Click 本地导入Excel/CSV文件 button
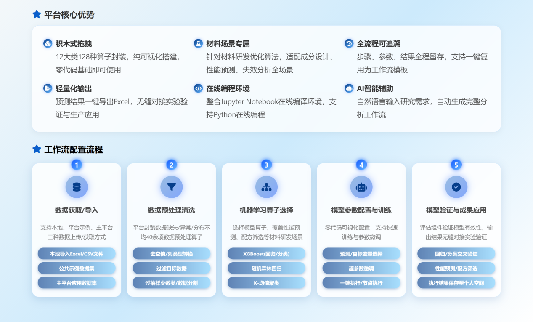The height and width of the screenshot is (322, 533). tap(77, 254)
